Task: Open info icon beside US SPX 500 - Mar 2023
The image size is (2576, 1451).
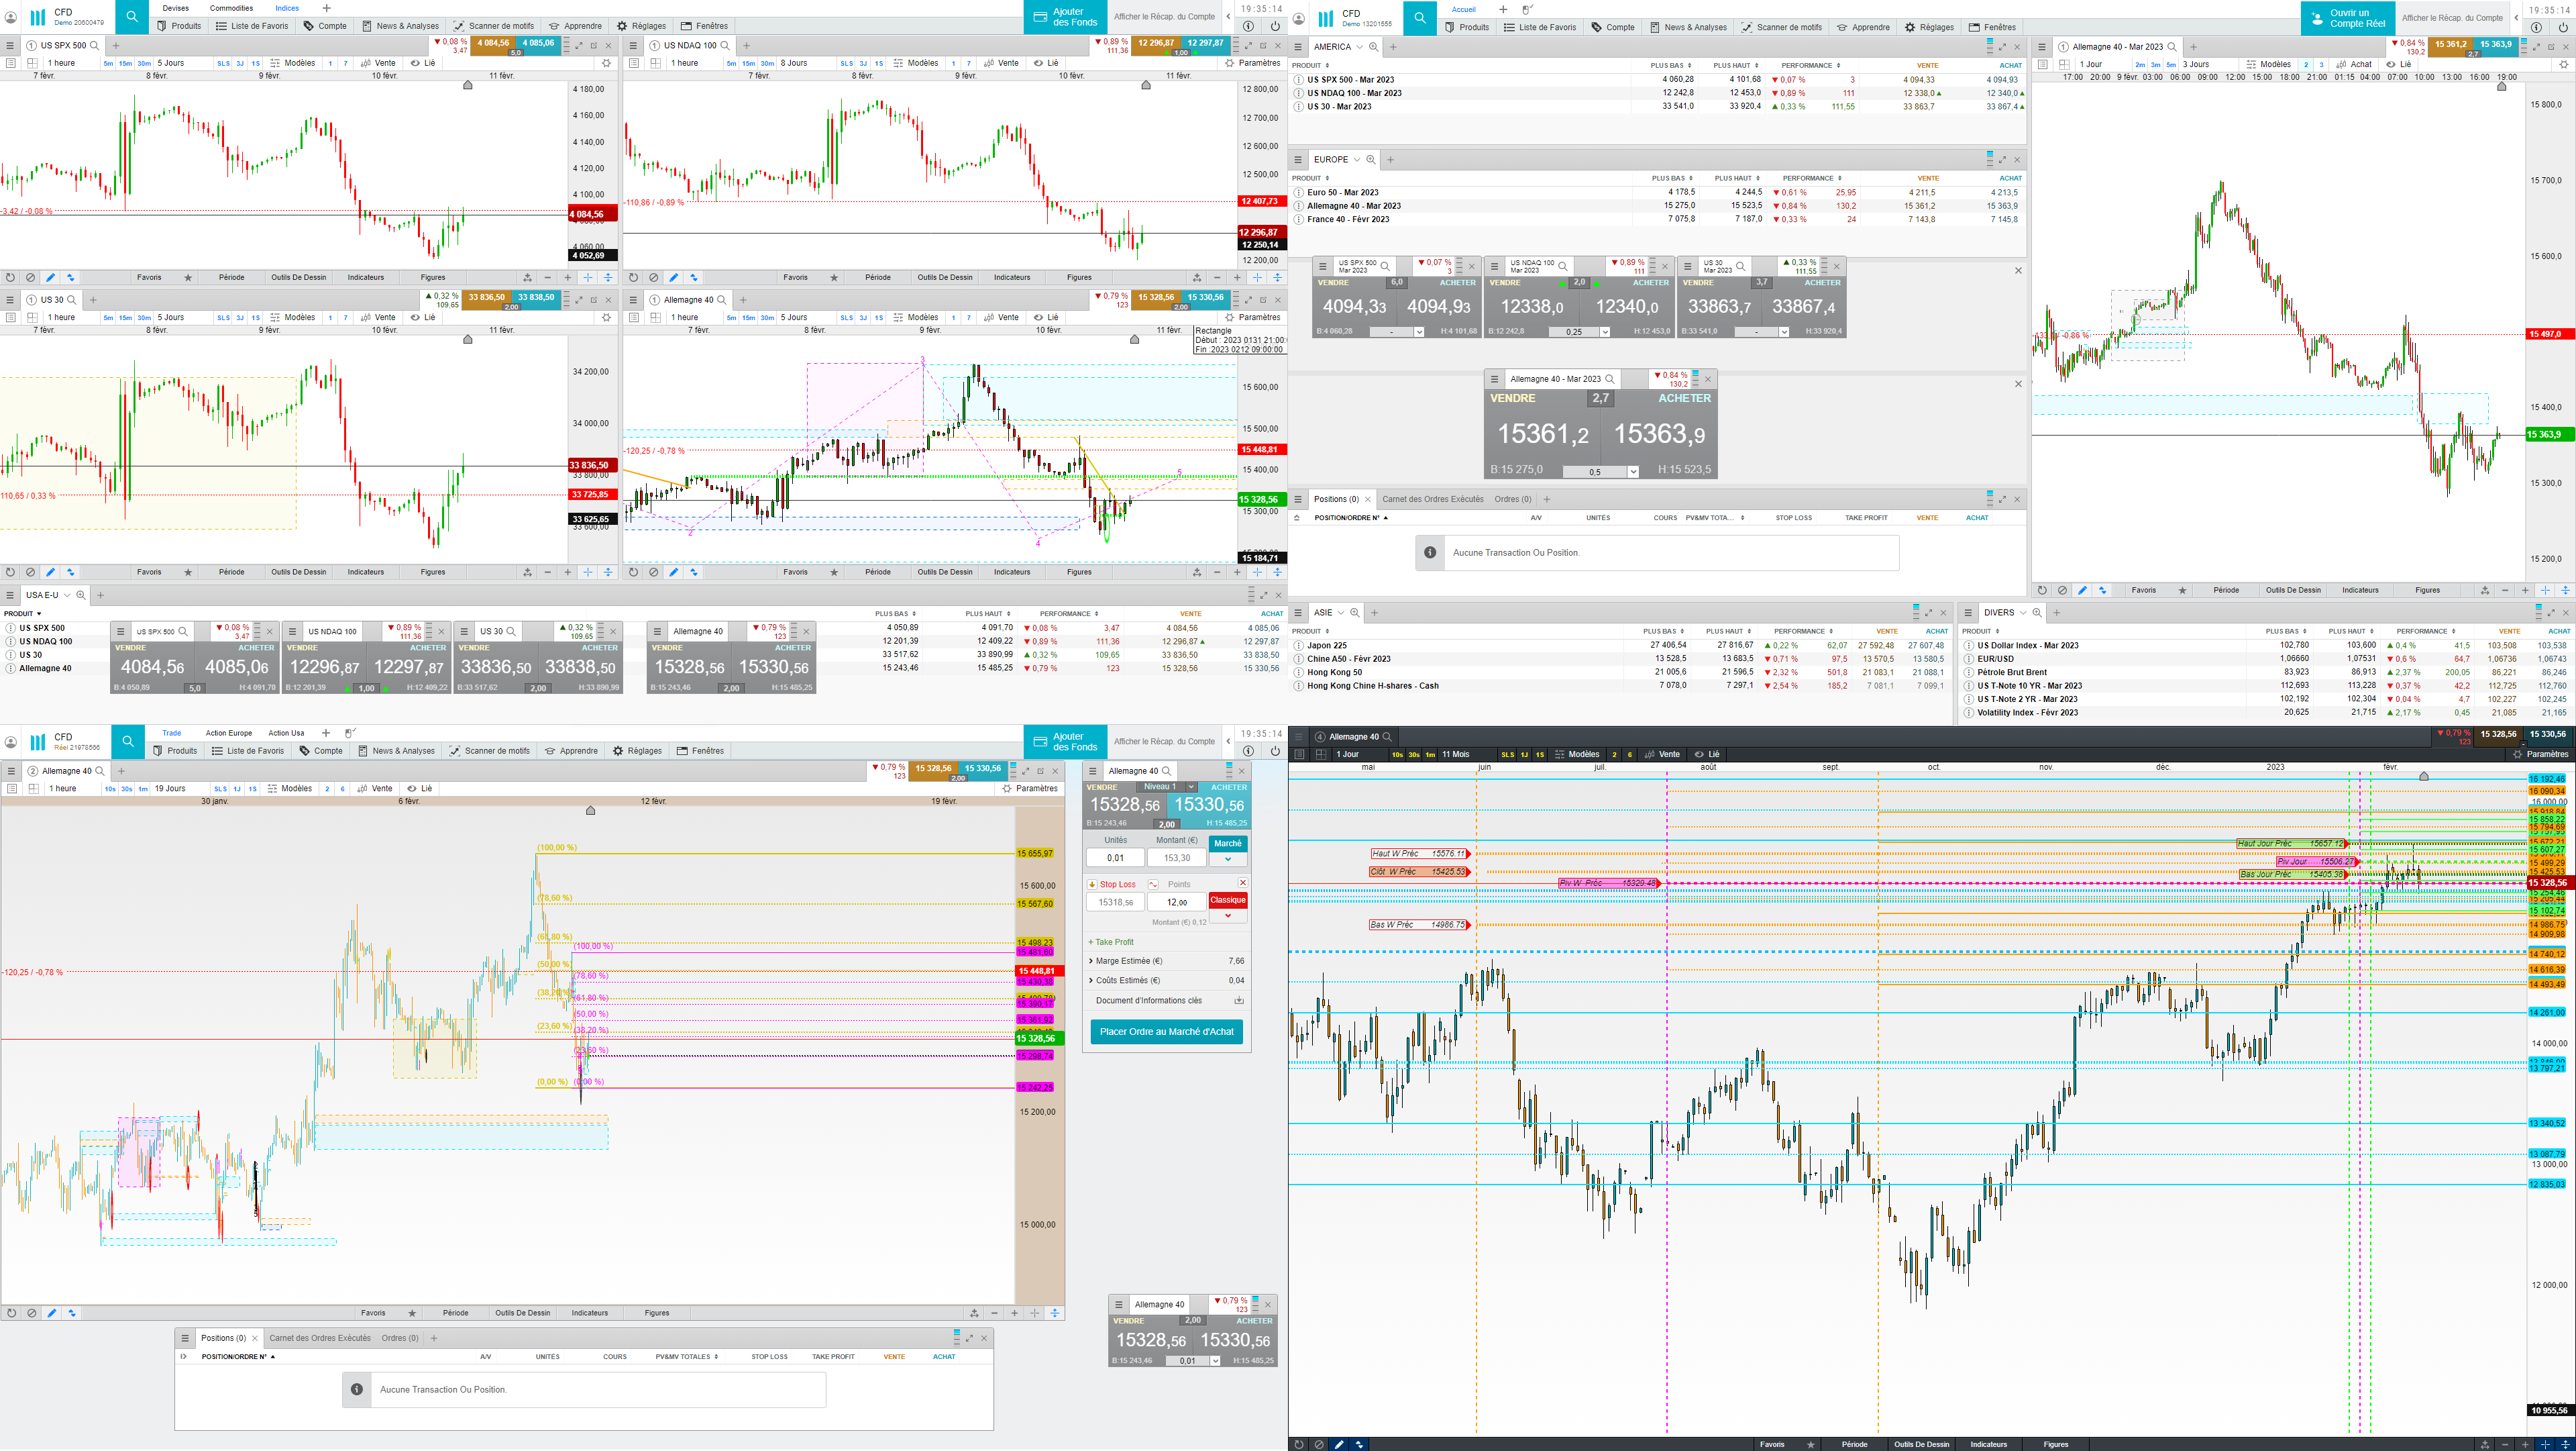Action: [1298, 80]
